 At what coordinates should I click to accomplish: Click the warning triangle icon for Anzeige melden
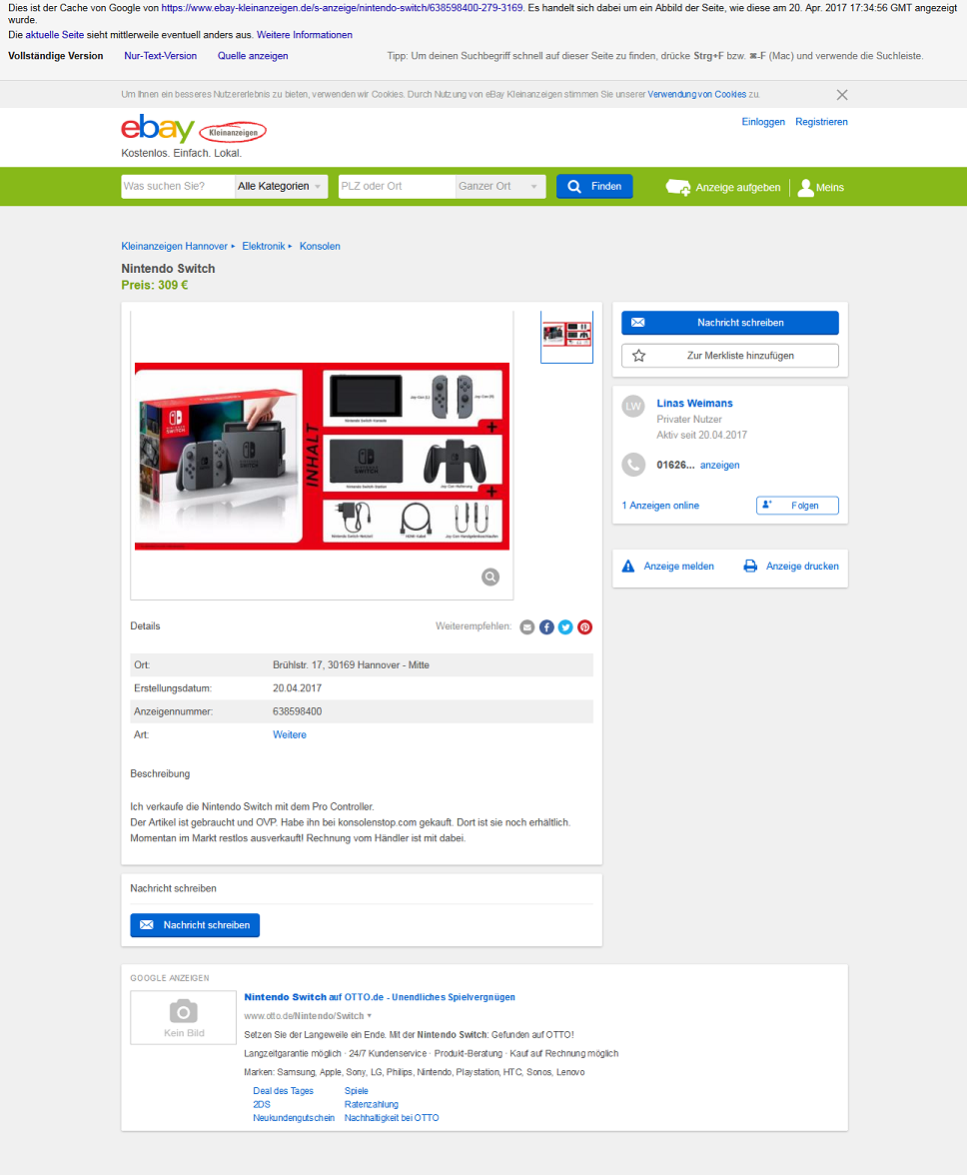tap(628, 567)
